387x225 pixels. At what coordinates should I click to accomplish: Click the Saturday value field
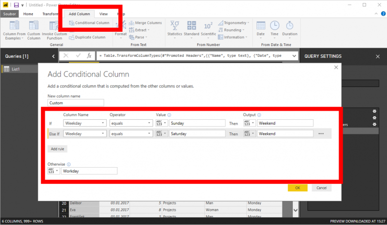pyautogui.click(x=197, y=133)
